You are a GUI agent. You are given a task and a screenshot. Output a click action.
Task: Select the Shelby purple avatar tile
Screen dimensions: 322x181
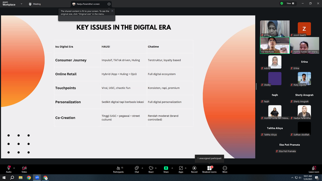tap(275, 78)
